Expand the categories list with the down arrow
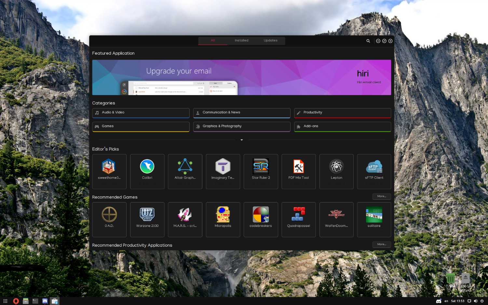The height and width of the screenshot is (305, 488). tap(241, 140)
